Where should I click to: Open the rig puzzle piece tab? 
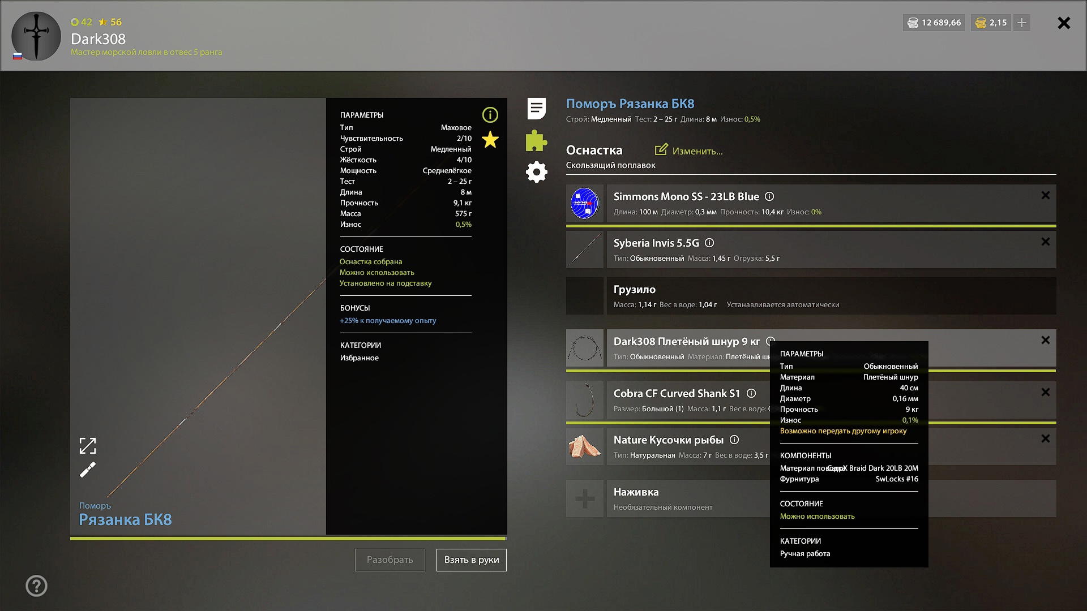tap(537, 140)
